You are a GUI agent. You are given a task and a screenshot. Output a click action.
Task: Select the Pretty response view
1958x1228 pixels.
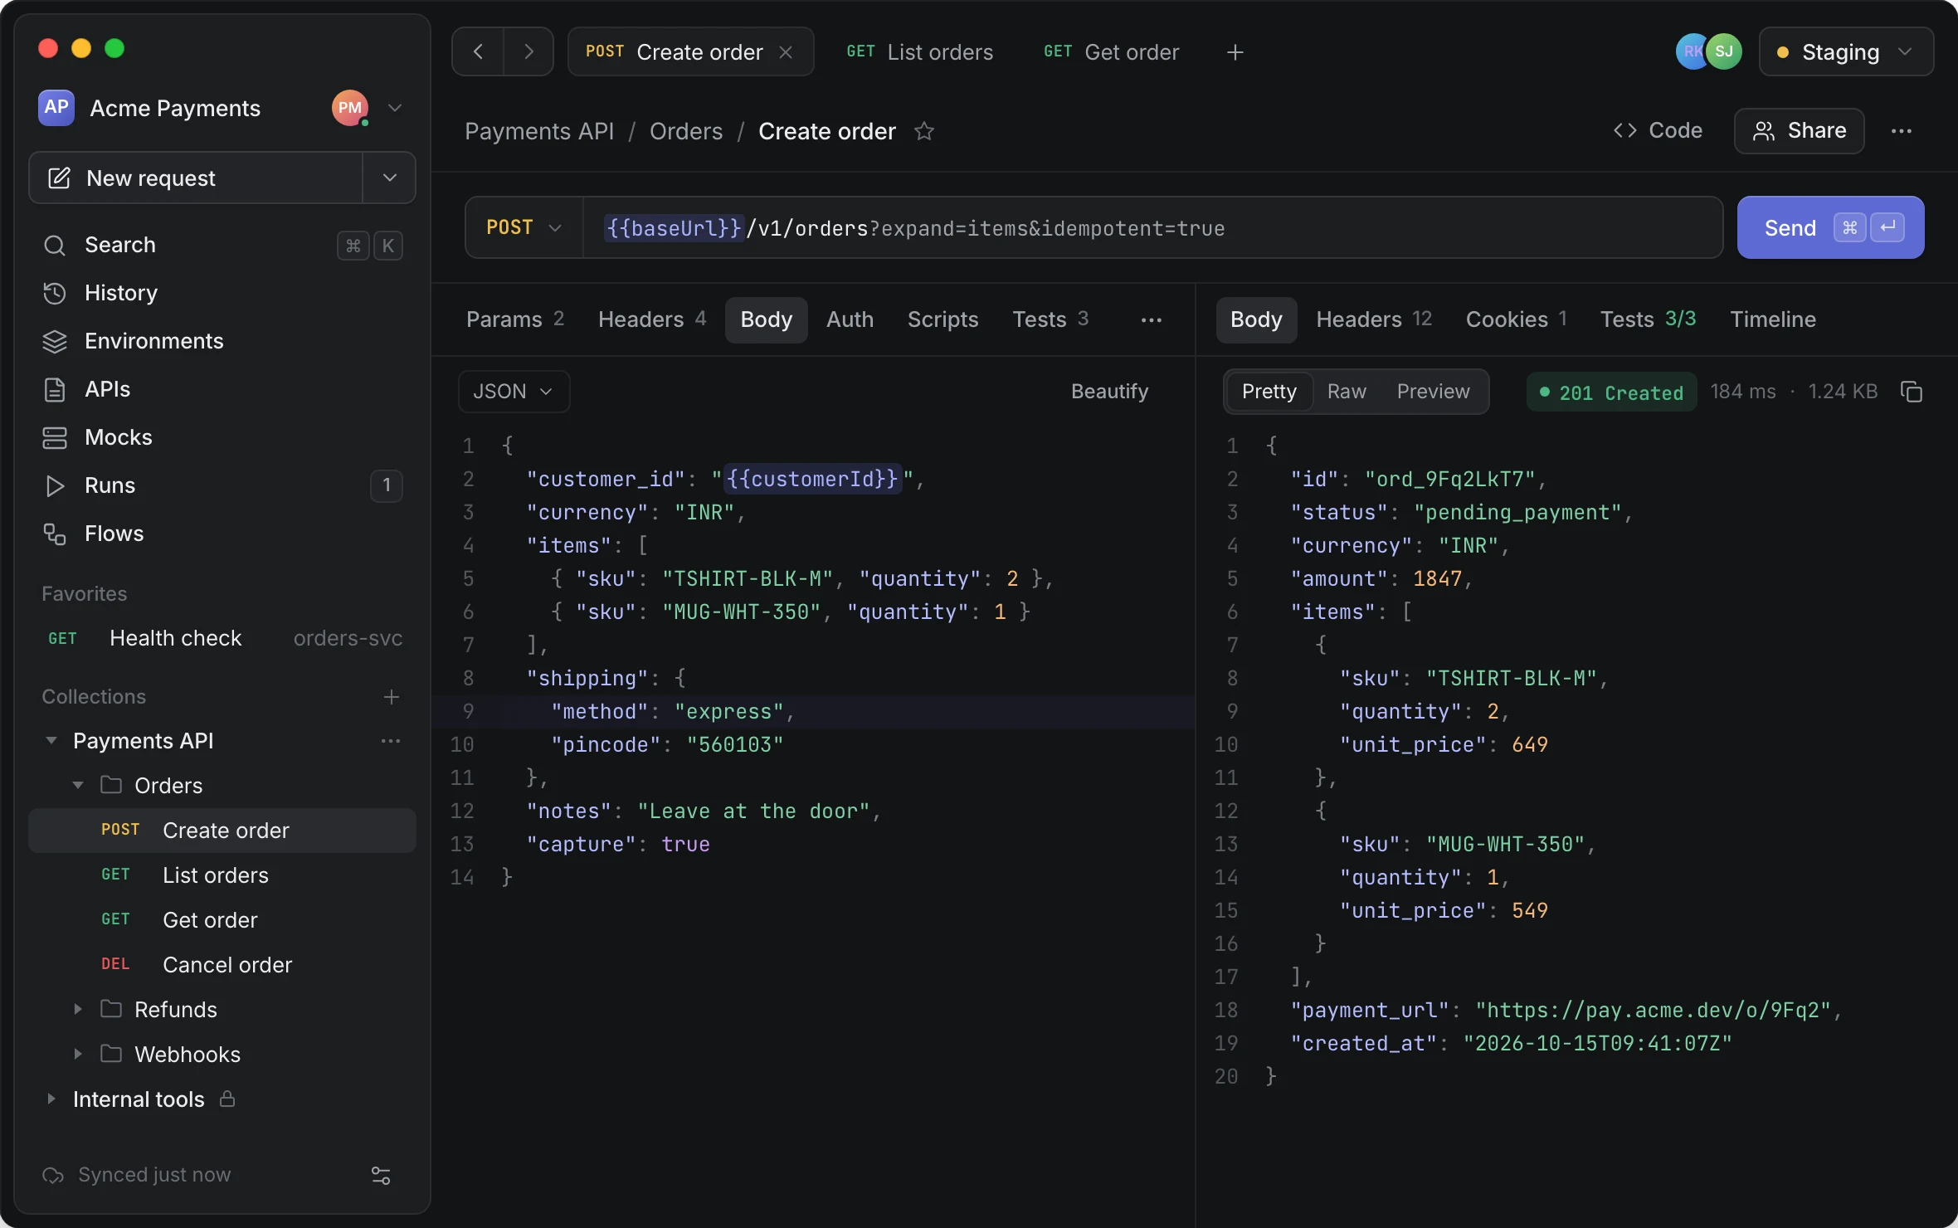pos(1269,392)
